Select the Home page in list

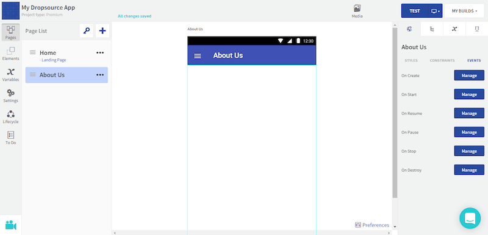(x=66, y=55)
